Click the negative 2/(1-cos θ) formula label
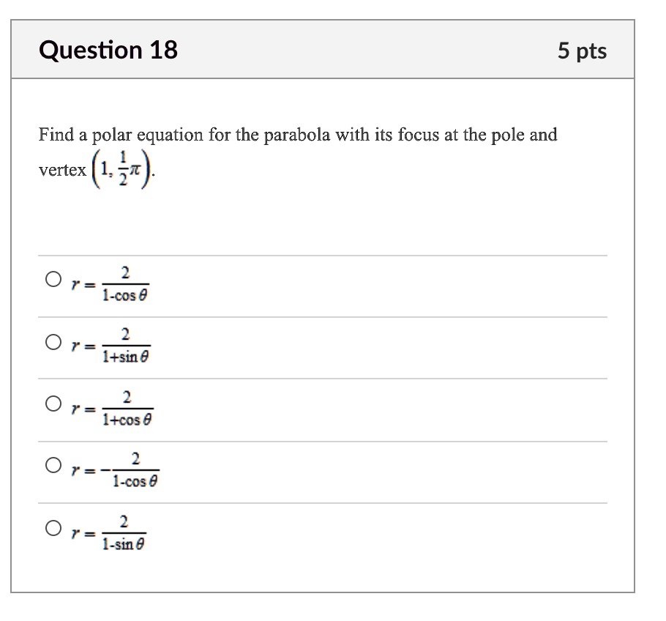This screenshot has width=666, height=621. click(116, 470)
